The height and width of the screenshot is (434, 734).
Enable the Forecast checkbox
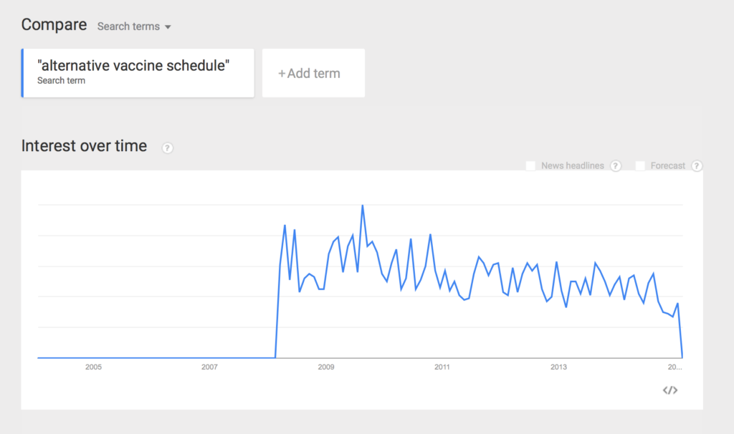click(640, 165)
